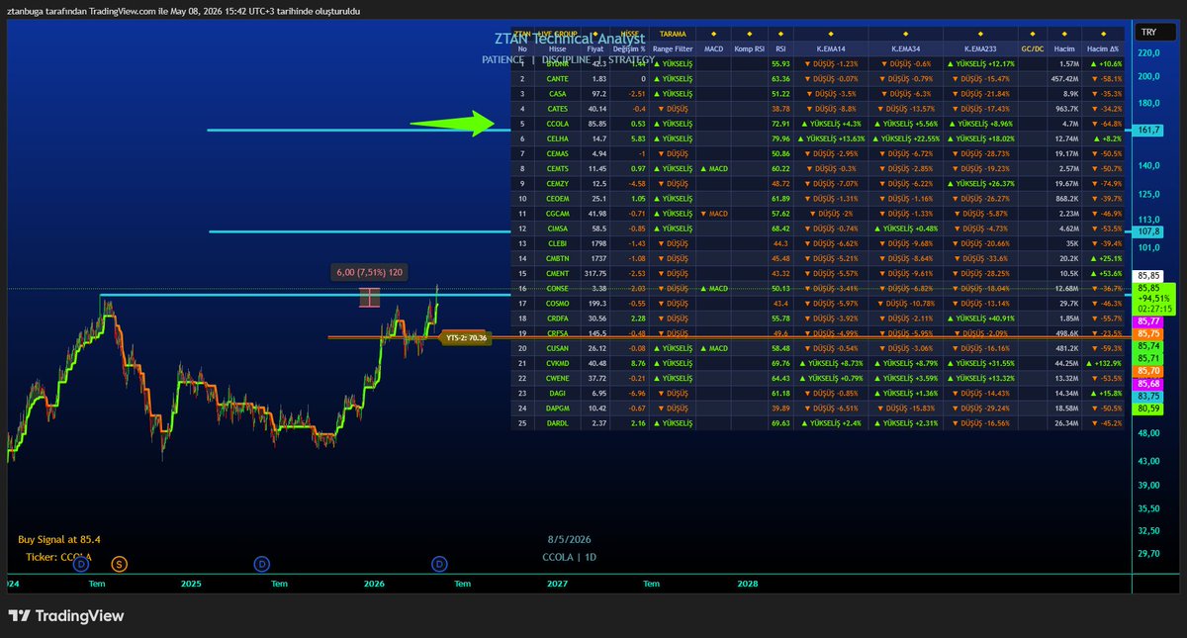Select the magenta 85,68 price tag

pyautogui.click(x=1149, y=383)
